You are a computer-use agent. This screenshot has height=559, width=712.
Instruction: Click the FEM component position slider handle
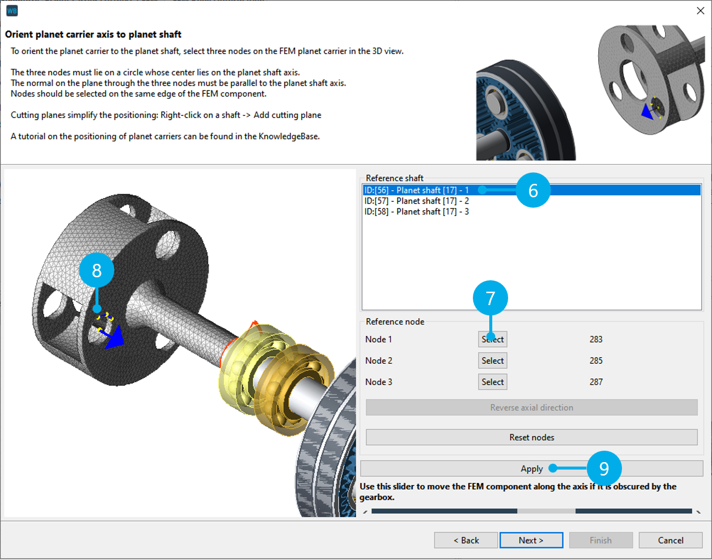click(546, 511)
